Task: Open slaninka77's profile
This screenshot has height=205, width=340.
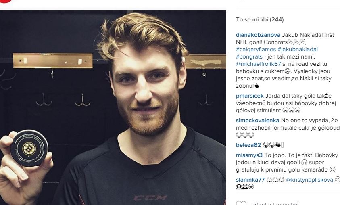Action: [250, 180]
